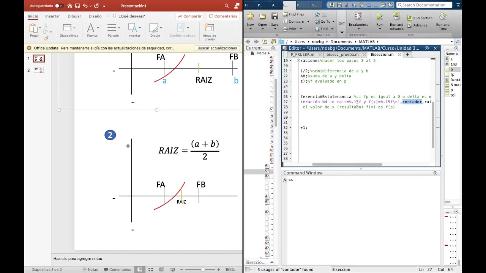Click the Search Documentation field
The width and height of the screenshot is (486, 273).
(424, 5)
